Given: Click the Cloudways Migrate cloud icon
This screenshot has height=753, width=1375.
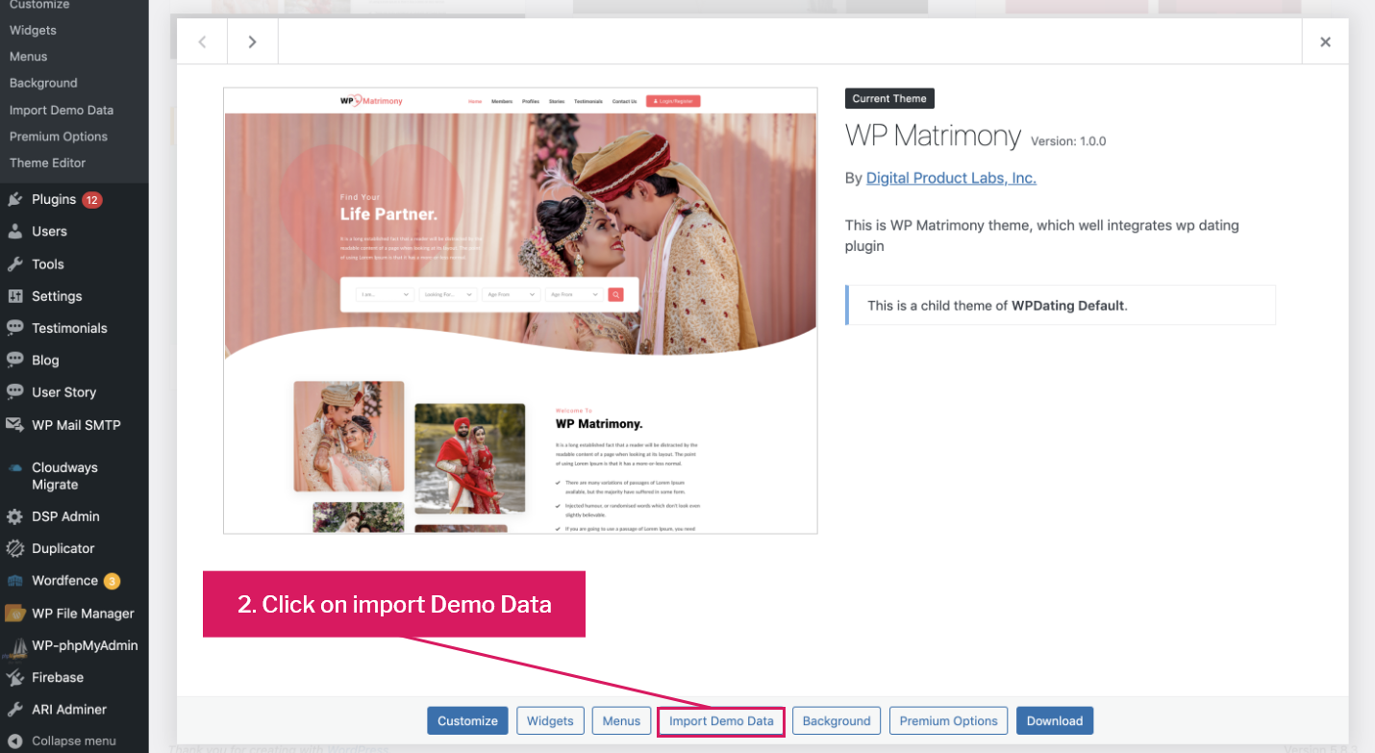Looking at the screenshot, I should tap(14, 468).
